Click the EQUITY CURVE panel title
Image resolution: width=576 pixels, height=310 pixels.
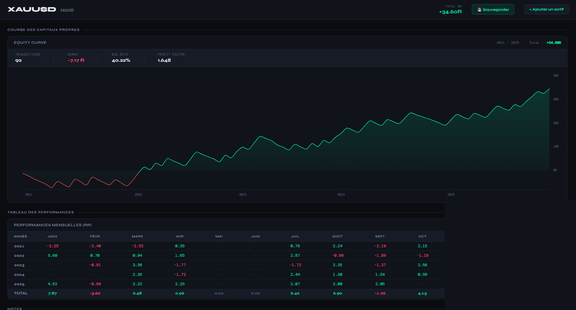pyautogui.click(x=30, y=42)
